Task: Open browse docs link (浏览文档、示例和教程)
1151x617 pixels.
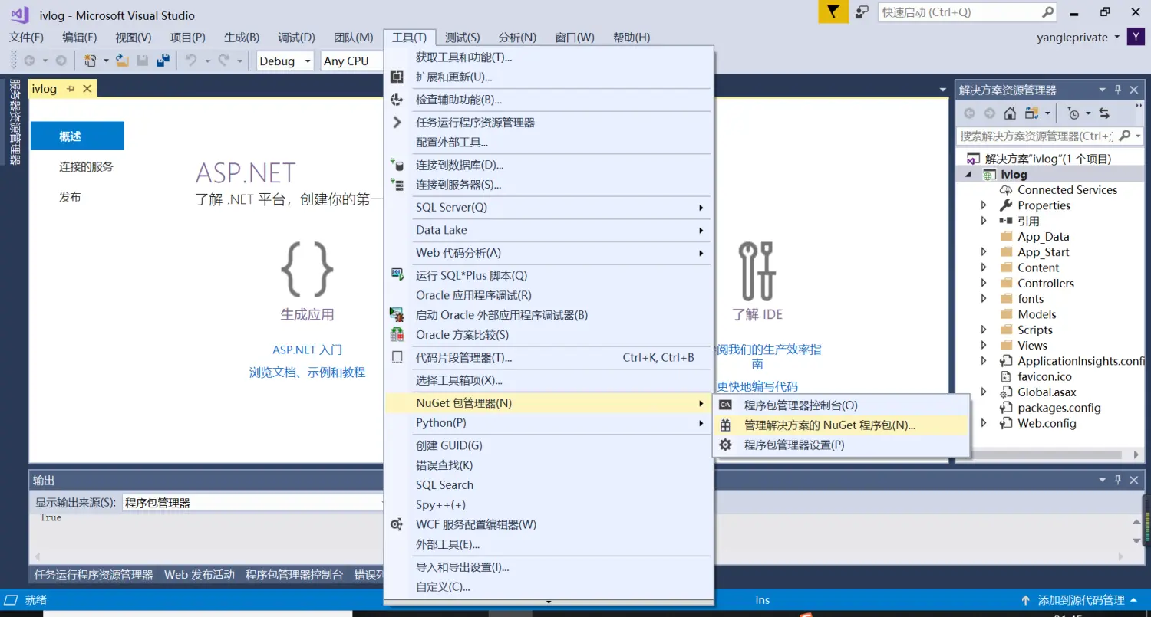Action: coord(307,372)
